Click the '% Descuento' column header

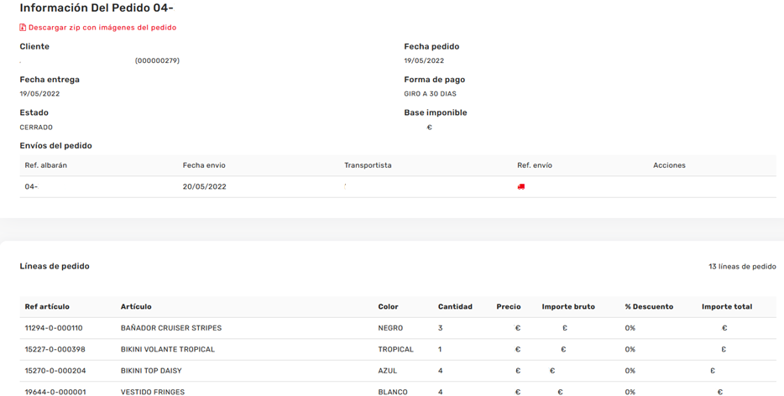[x=649, y=307]
